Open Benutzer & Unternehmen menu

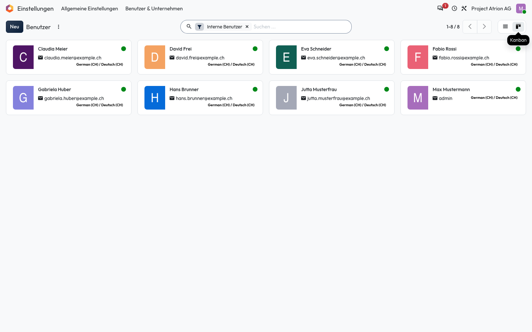click(x=154, y=8)
